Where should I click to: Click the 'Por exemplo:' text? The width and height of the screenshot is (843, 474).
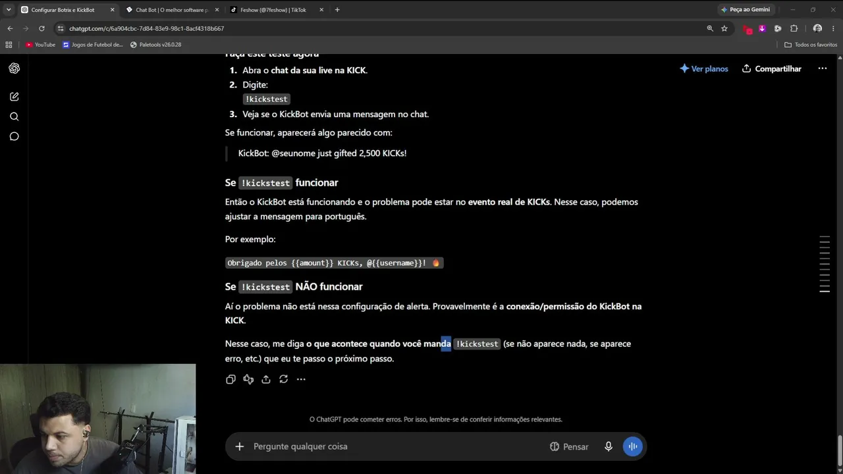point(250,239)
